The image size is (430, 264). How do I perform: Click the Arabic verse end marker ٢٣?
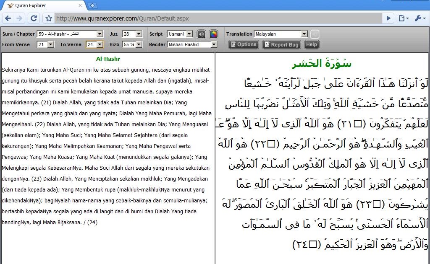370,204
